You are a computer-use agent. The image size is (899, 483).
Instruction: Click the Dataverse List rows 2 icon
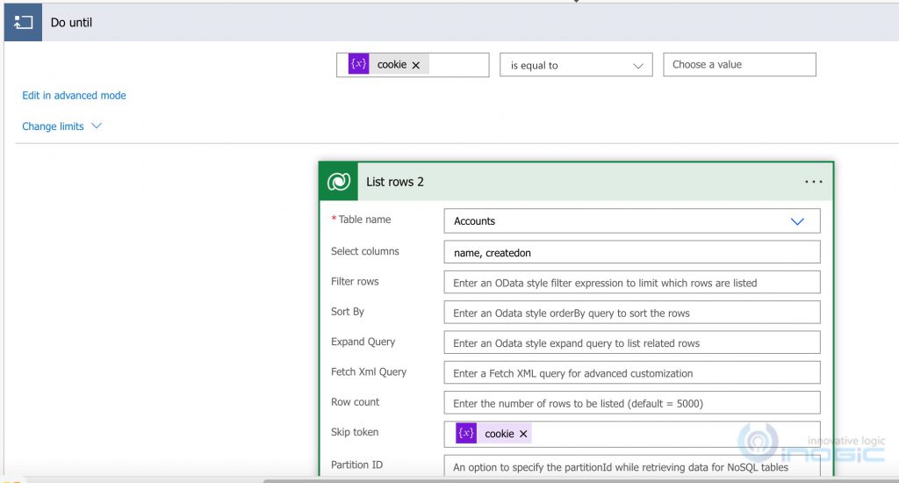339,182
